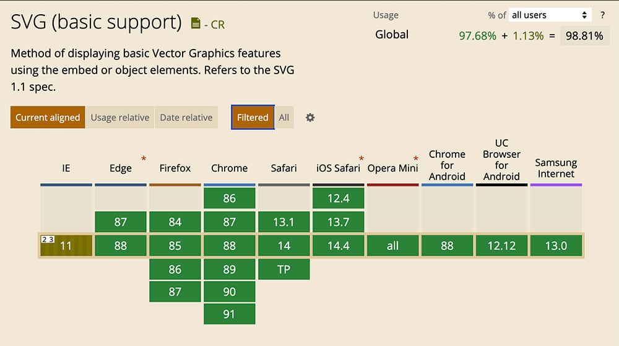The height and width of the screenshot is (346, 619).
Task: Click the Chrome column header
Action: click(230, 168)
